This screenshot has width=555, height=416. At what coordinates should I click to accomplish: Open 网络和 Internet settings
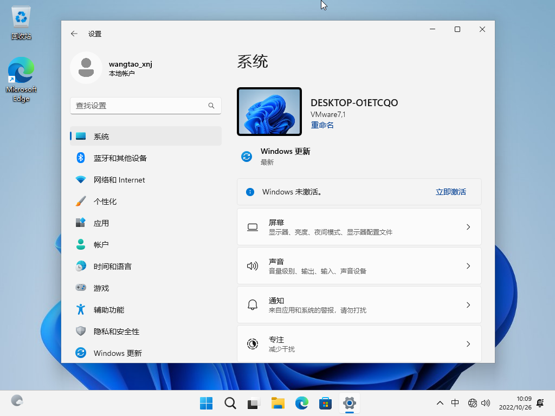pyautogui.click(x=145, y=180)
